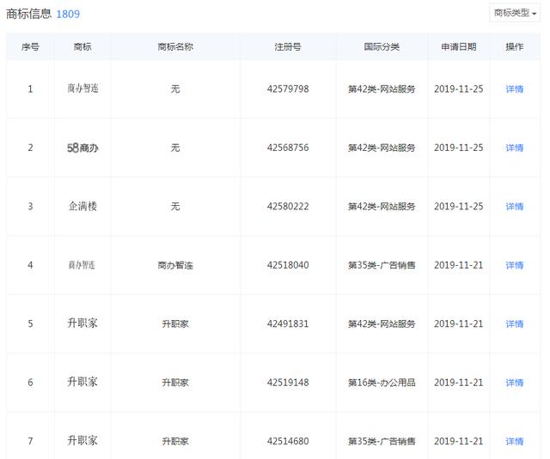Click the 商办智连 trademark image in row 4
The image size is (550, 459).
point(82,265)
